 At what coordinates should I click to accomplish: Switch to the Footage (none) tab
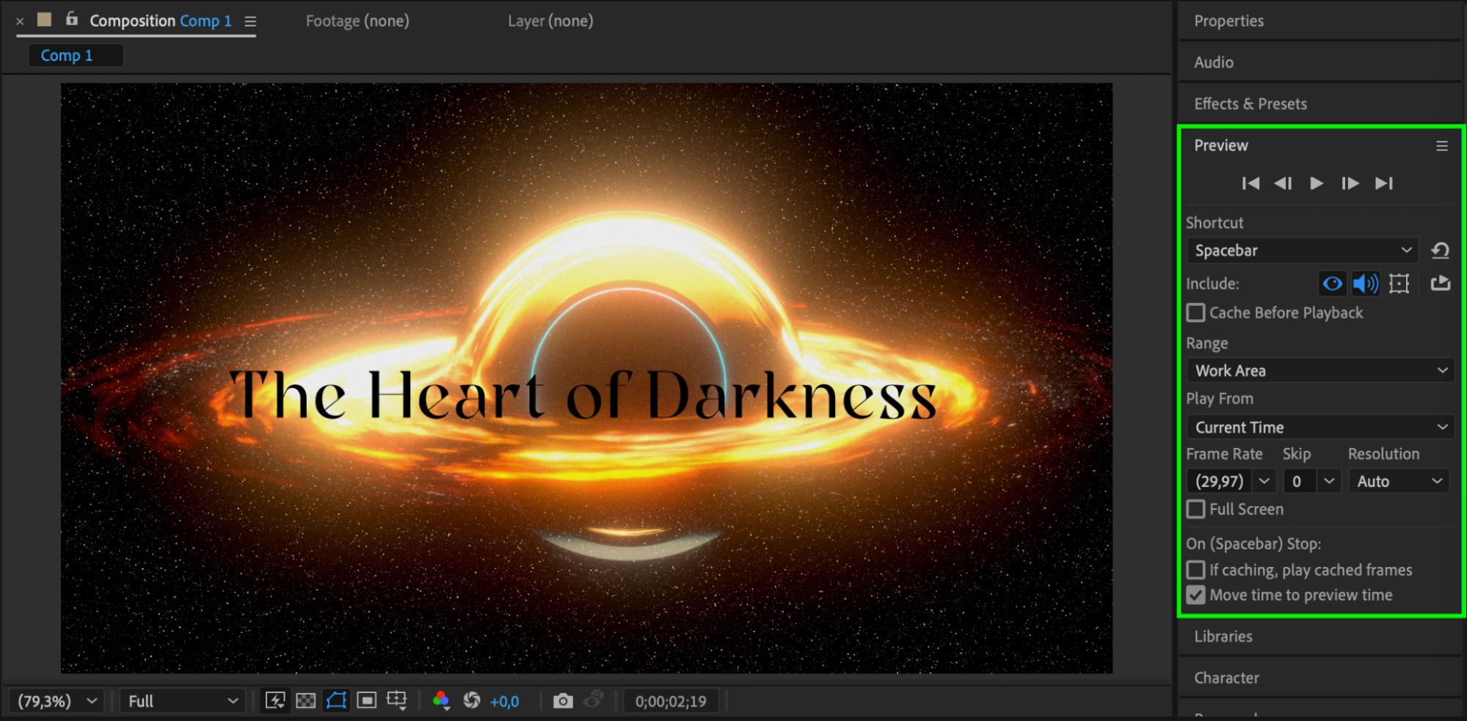(357, 21)
